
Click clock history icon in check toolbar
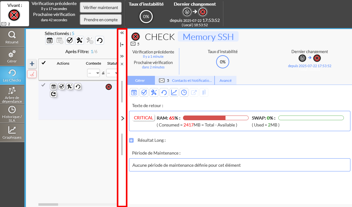[x=184, y=92]
